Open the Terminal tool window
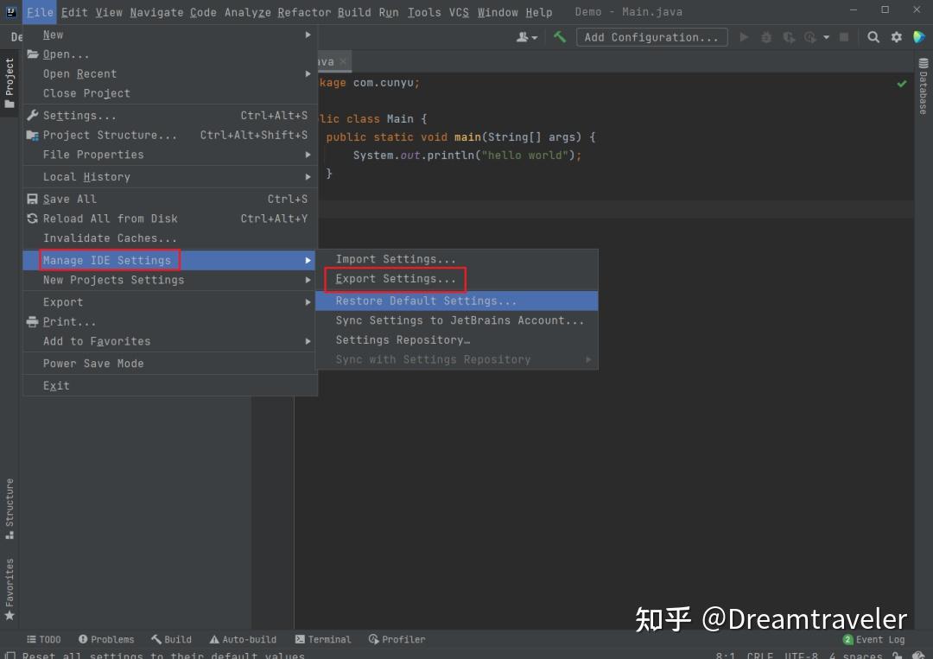 (x=322, y=639)
